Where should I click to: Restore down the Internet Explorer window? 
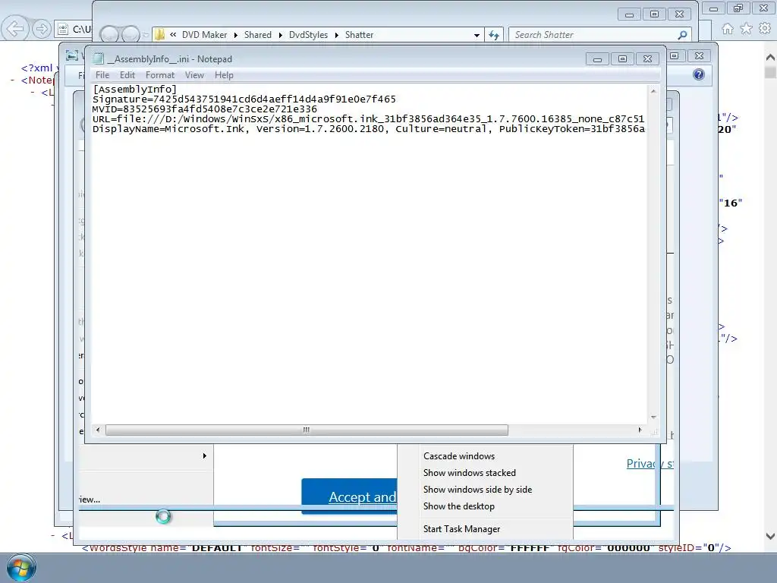click(738, 8)
